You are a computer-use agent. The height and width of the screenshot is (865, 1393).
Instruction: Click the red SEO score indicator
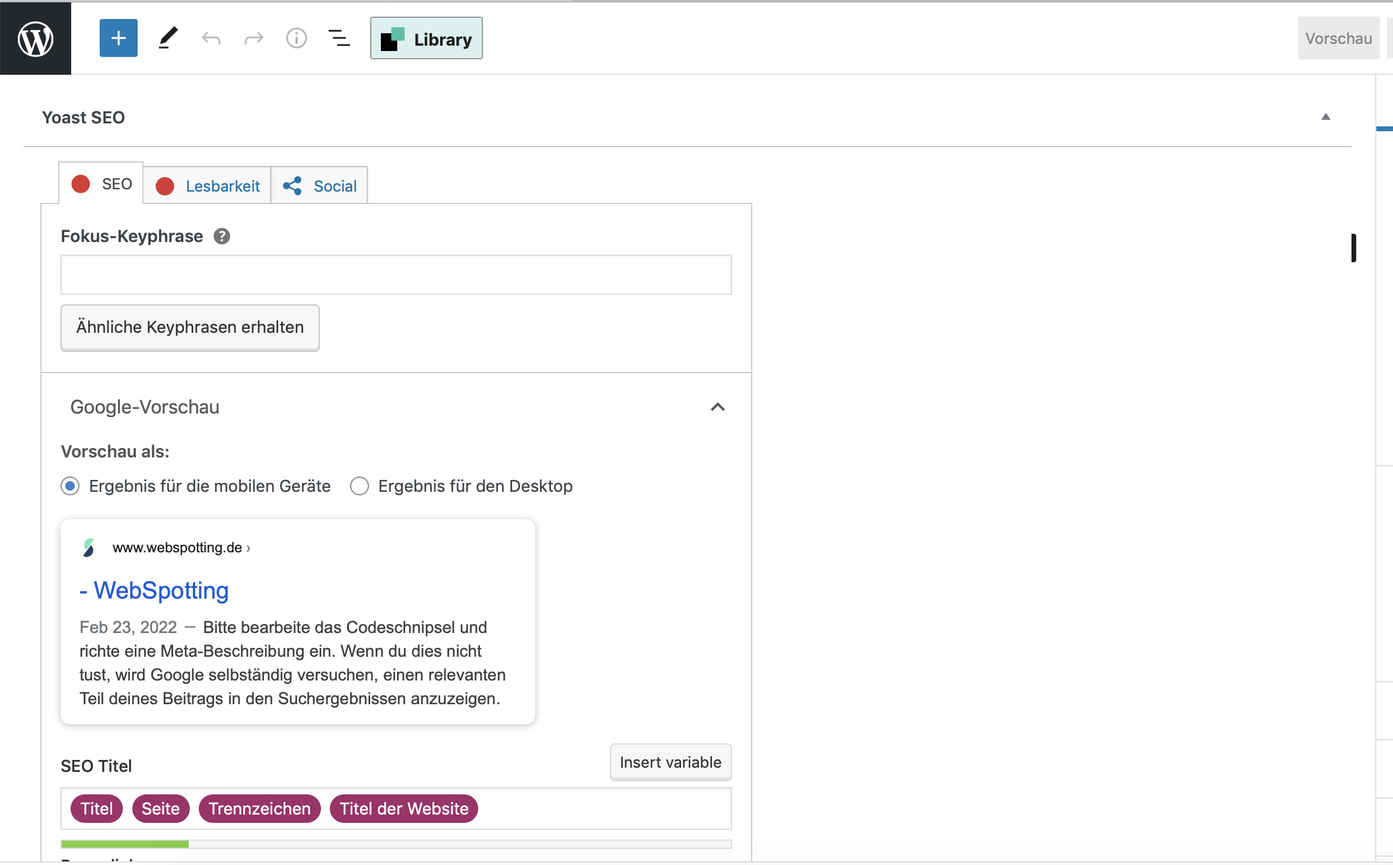[x=81, y=184]
